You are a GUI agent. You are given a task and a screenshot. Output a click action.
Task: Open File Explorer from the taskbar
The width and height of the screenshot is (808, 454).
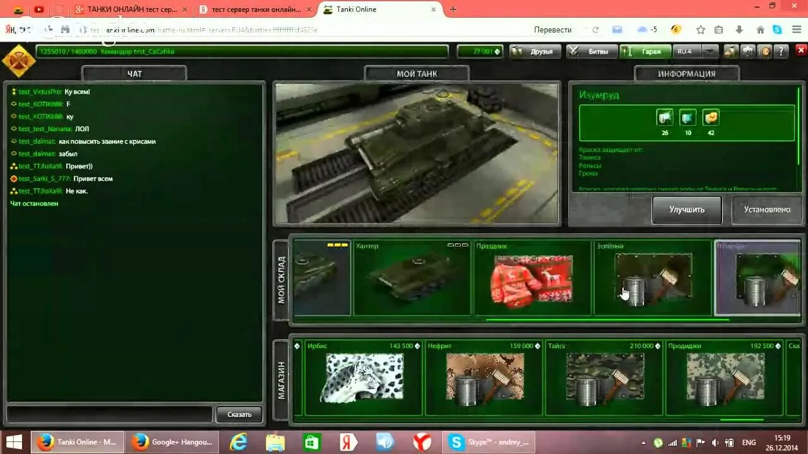275,442
